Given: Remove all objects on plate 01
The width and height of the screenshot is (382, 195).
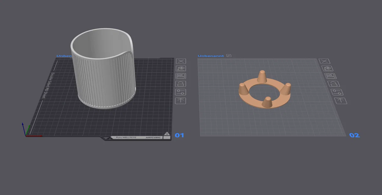Looking at the screenshot, I should 181,61.
